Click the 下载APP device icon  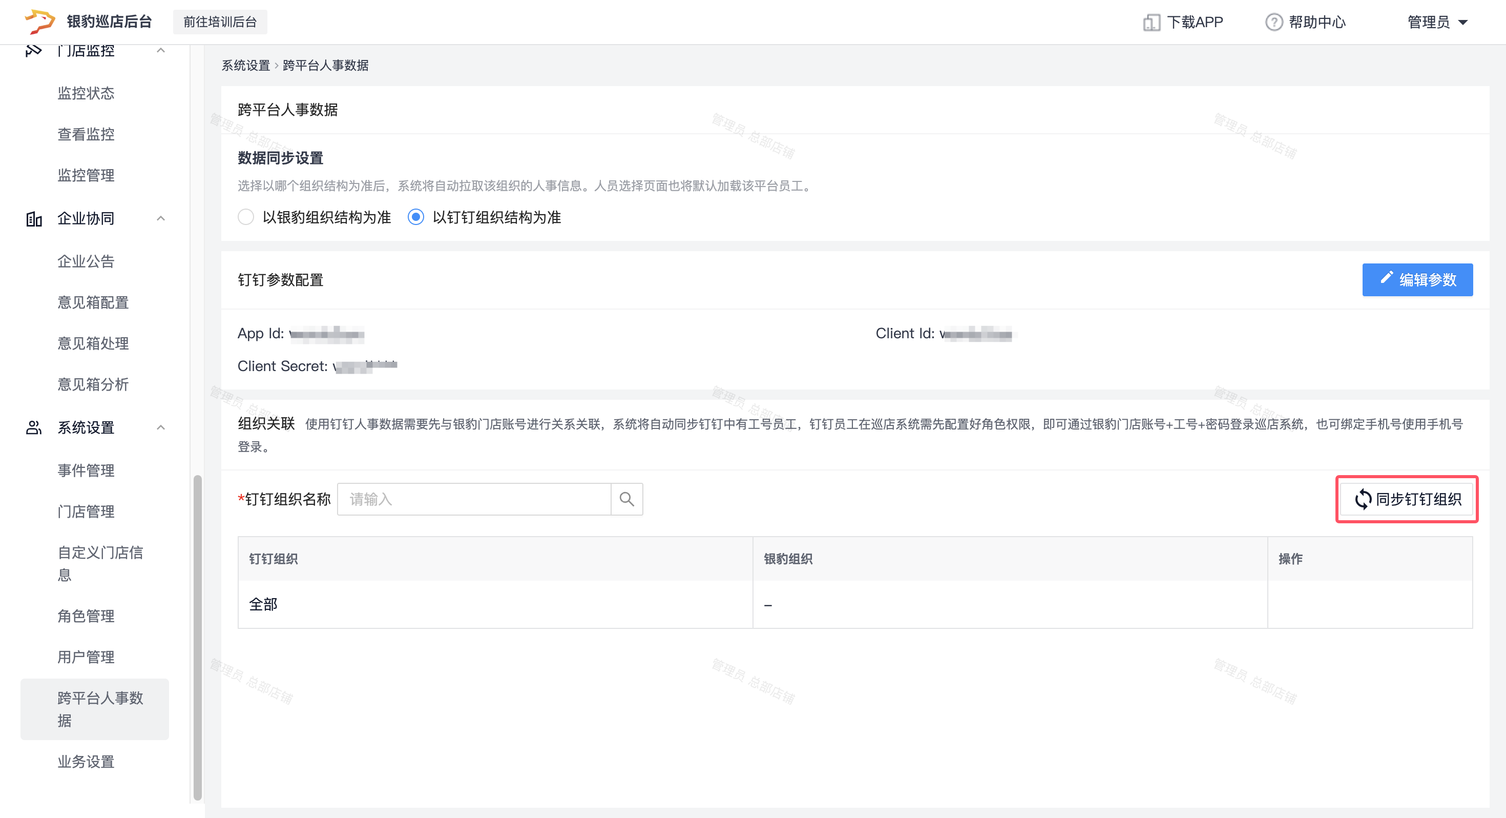(x=1151, y=22)
